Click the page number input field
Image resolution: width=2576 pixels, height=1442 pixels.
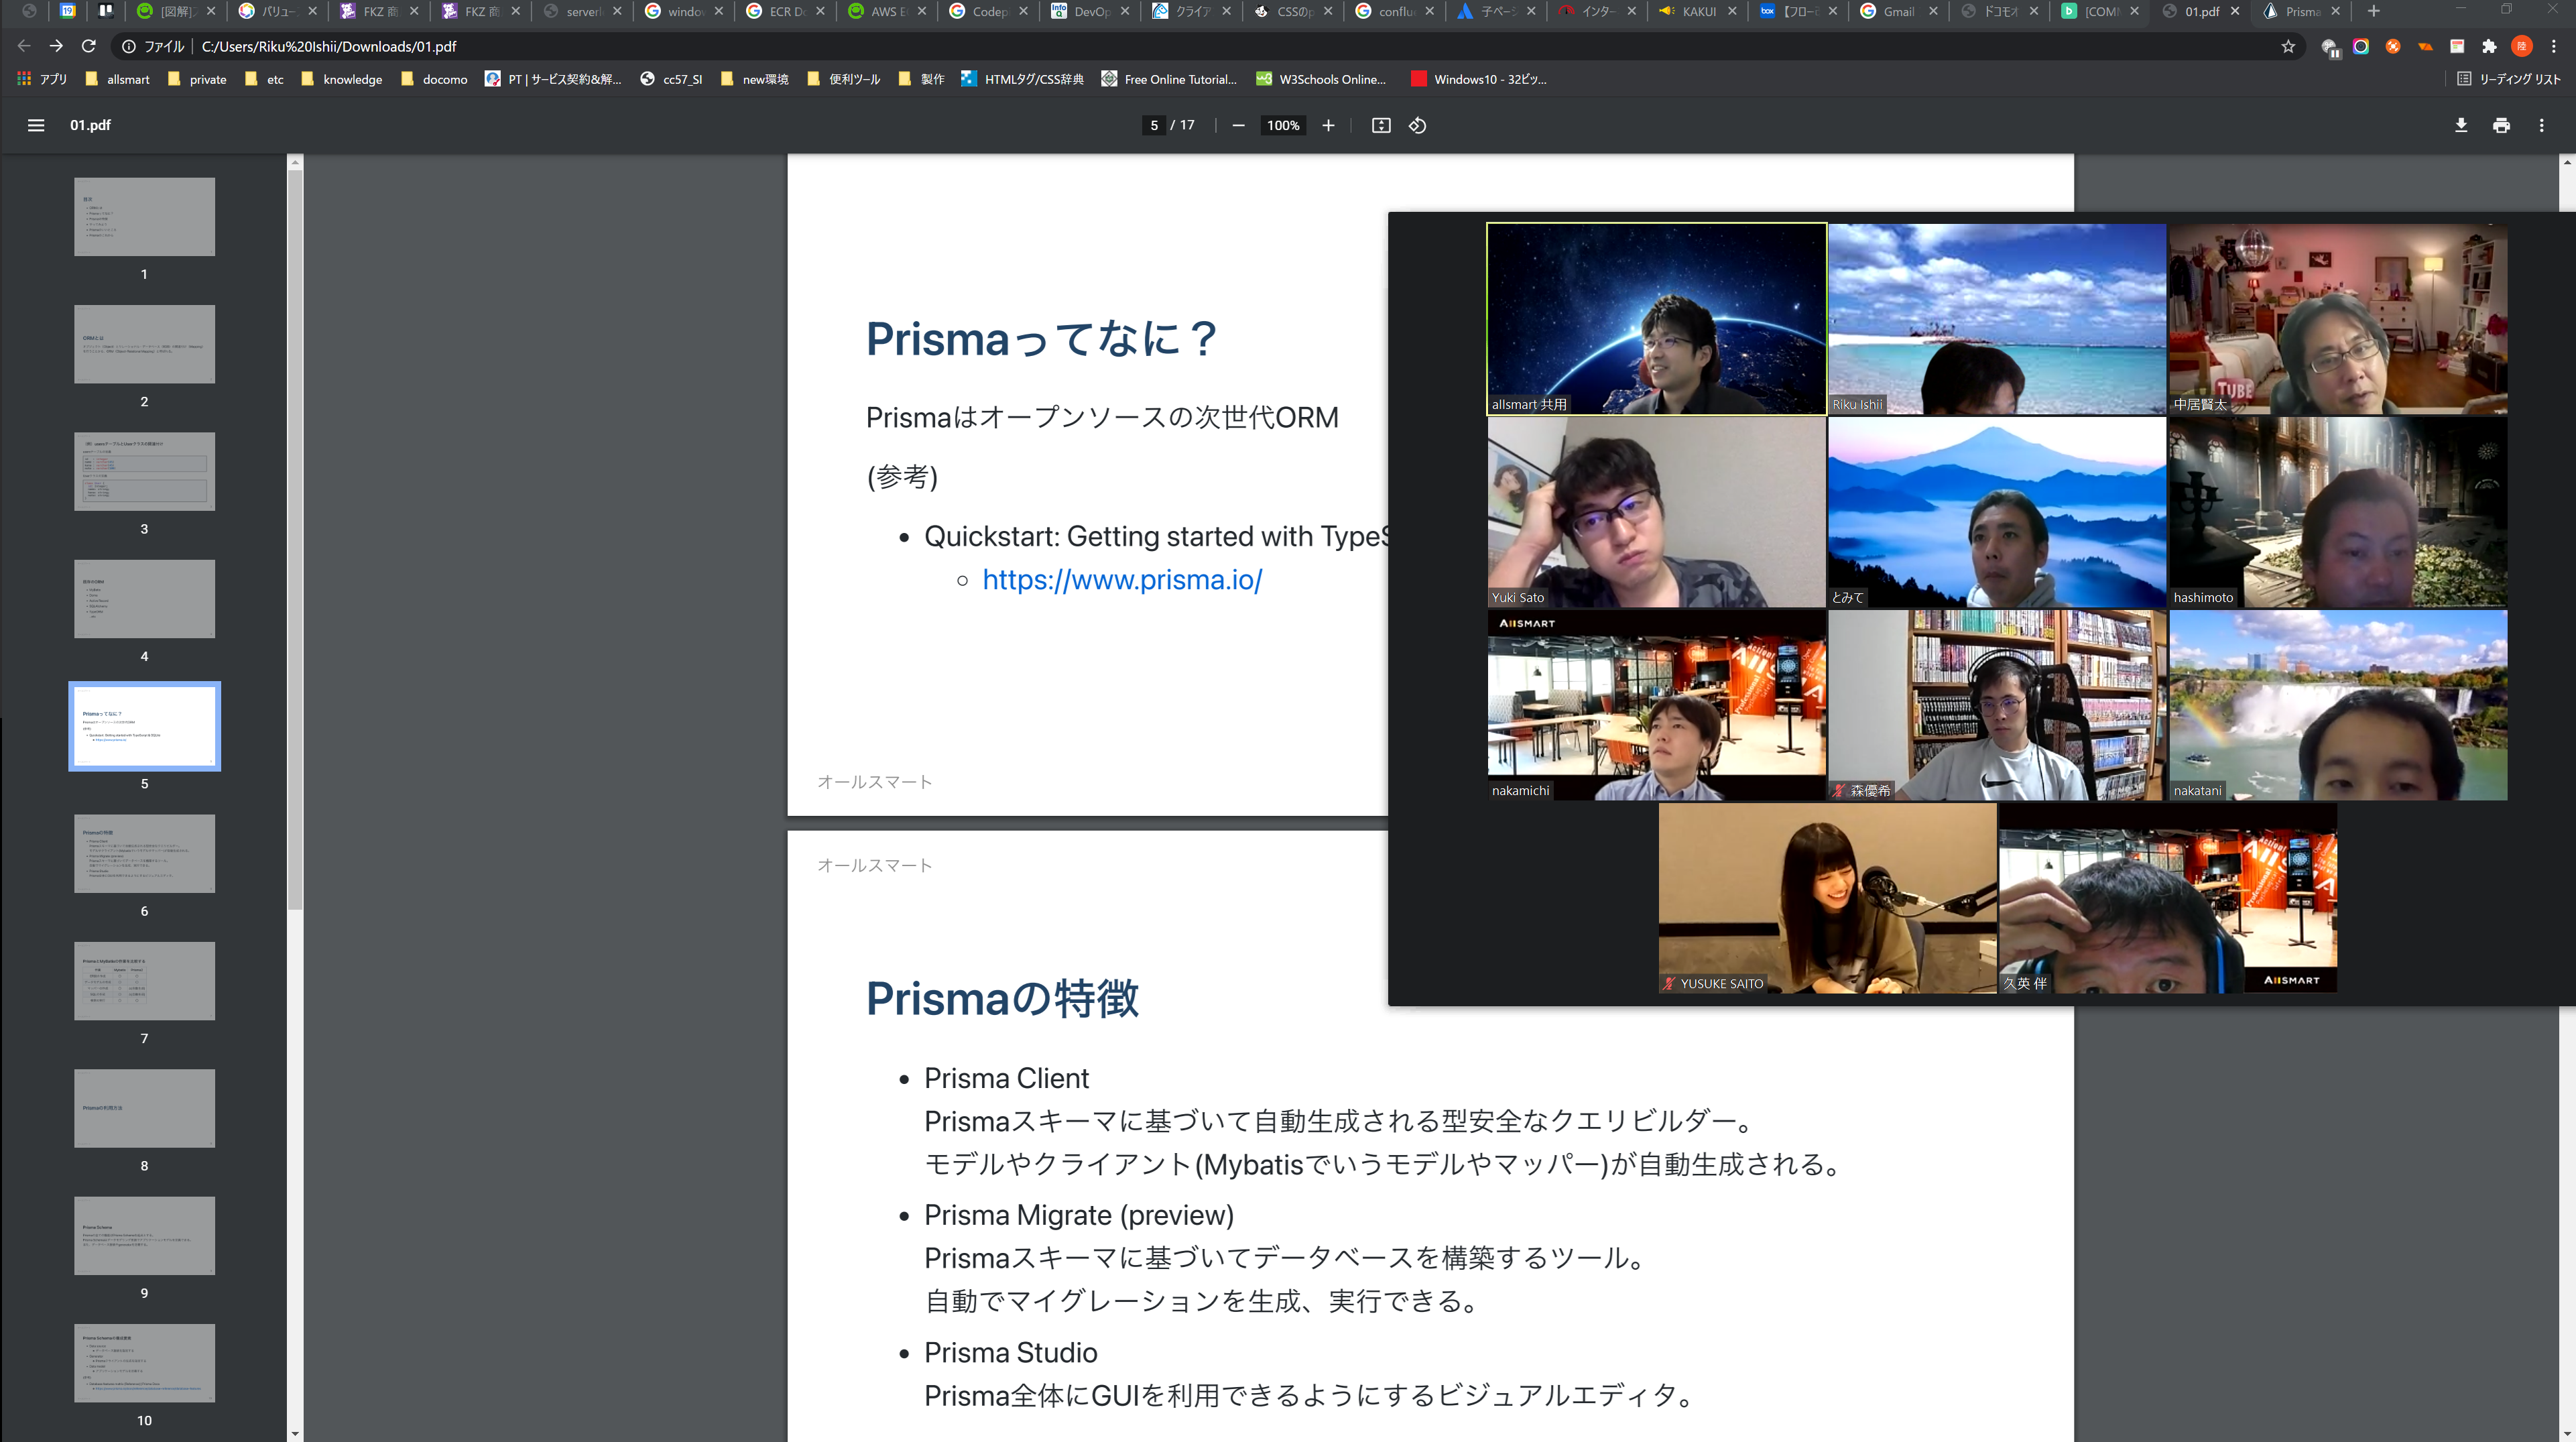pyautogui.click(x=1153, y=125)
